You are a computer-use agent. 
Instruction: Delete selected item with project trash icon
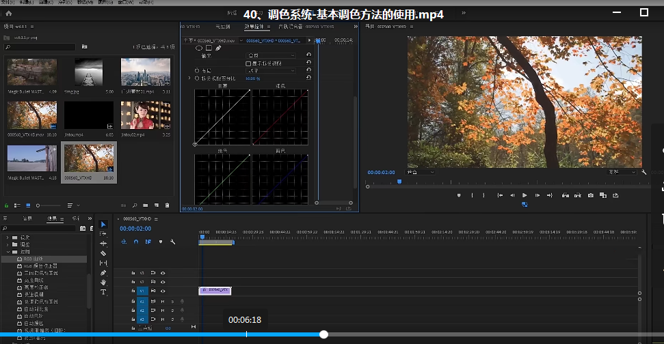point(168,205)
